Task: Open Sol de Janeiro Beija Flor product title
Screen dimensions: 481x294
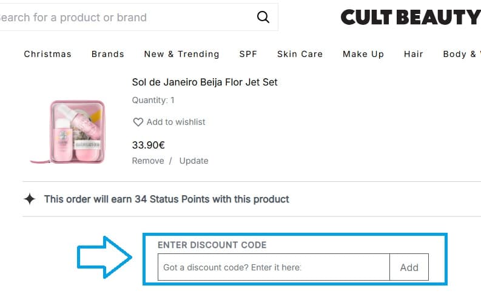Action: coord(205,82)
